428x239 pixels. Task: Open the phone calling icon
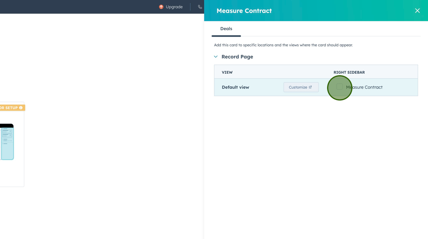pyautogui.click(x=200, y=7)
